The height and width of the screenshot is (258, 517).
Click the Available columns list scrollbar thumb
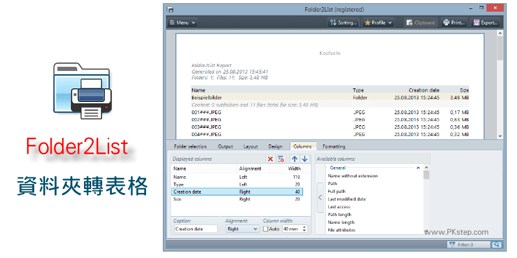tap(427, 175)
